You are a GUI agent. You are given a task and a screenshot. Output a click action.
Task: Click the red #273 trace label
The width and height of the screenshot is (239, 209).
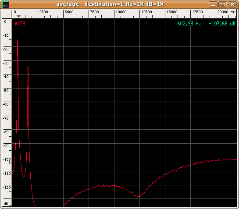point(20,24)
